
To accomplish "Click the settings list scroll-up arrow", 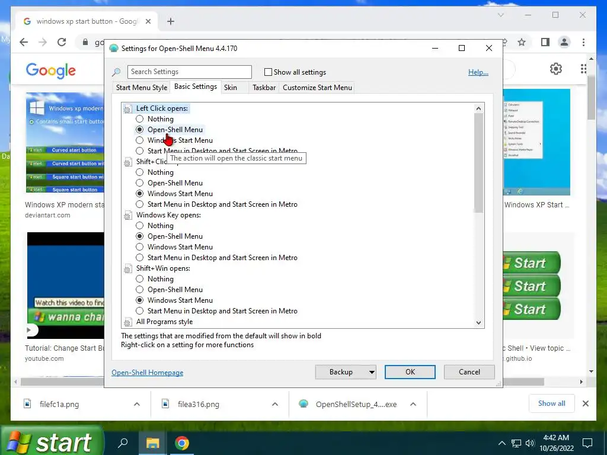I will (478, 109).
